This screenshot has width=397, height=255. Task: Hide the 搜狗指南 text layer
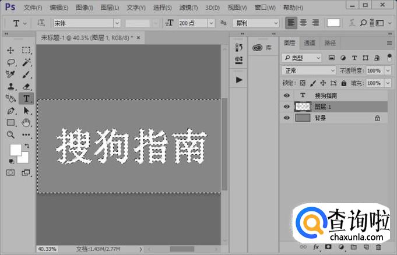pos(287,95)
